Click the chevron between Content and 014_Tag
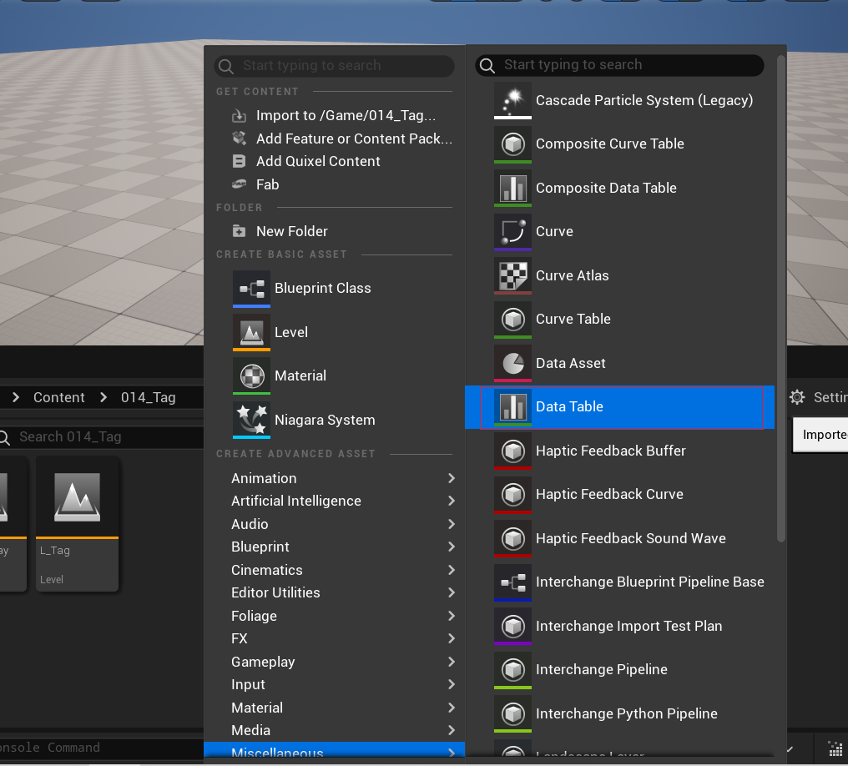Viewport: 848px width, 766px height. [103, 397]
